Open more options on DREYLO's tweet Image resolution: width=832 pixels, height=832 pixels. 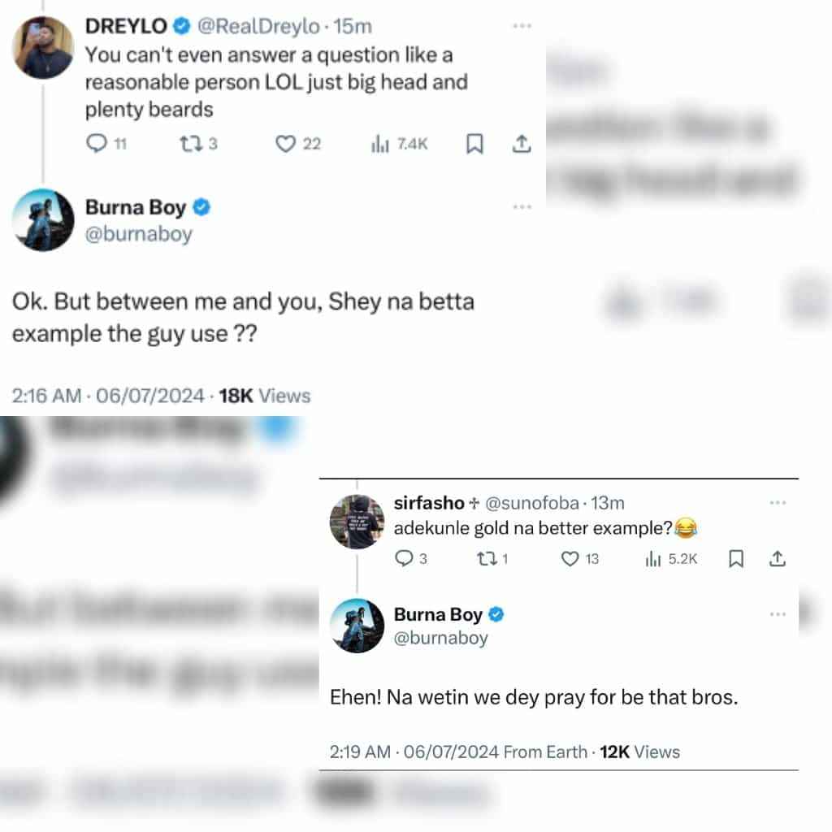[522, 25]
